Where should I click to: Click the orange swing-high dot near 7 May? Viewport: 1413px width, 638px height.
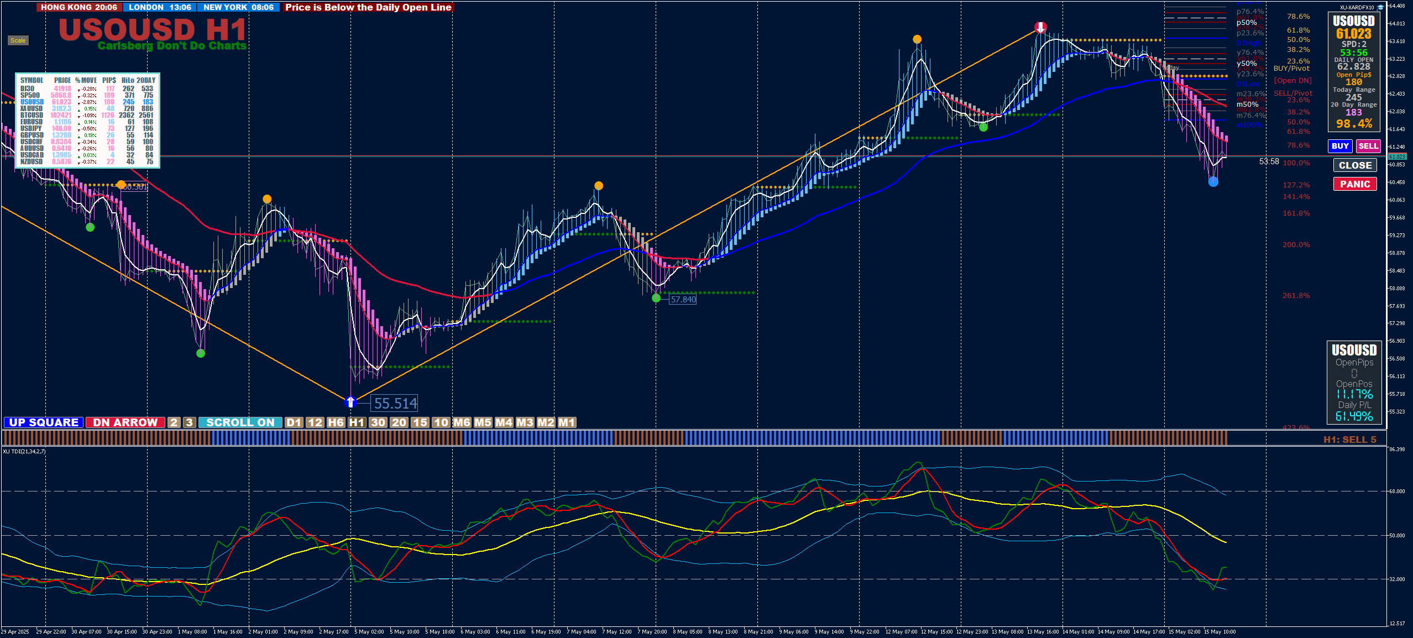(599, 186)
